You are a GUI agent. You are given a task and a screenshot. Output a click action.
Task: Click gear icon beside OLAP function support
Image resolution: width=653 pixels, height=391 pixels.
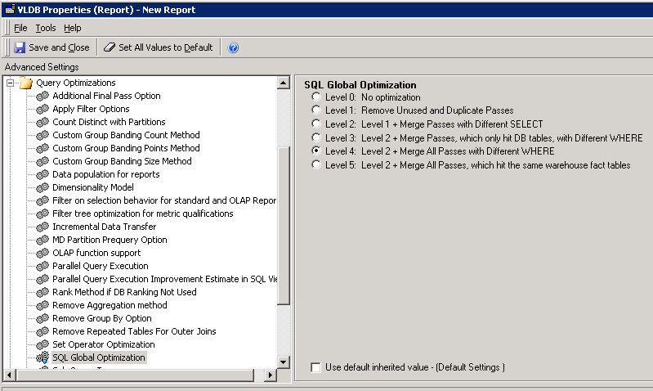[43, 253]
